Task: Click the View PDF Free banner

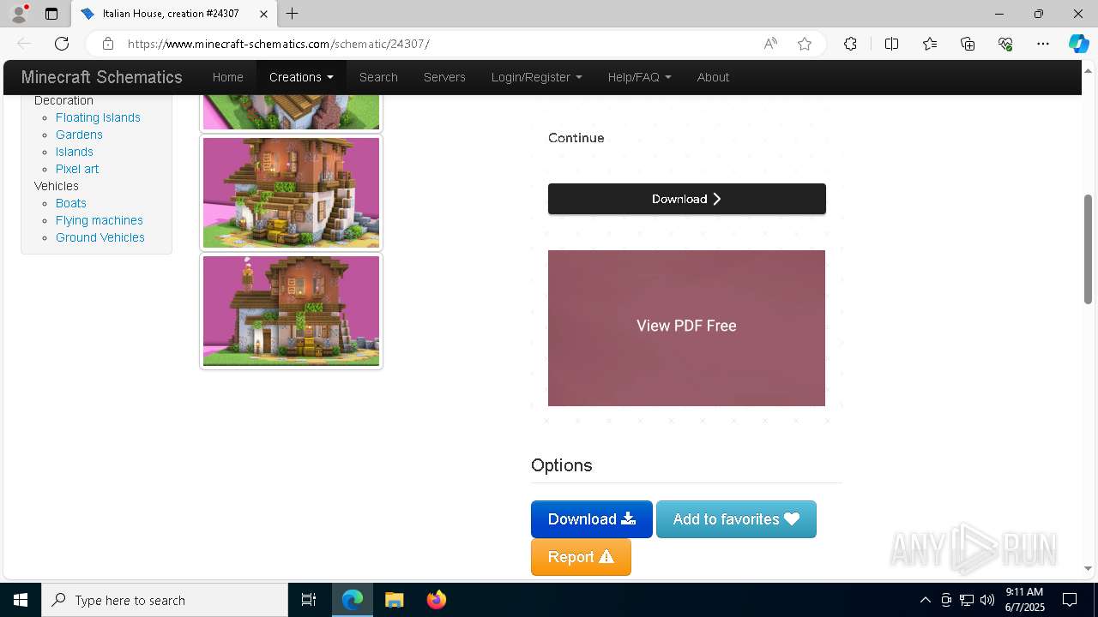Action: [686, 328]
